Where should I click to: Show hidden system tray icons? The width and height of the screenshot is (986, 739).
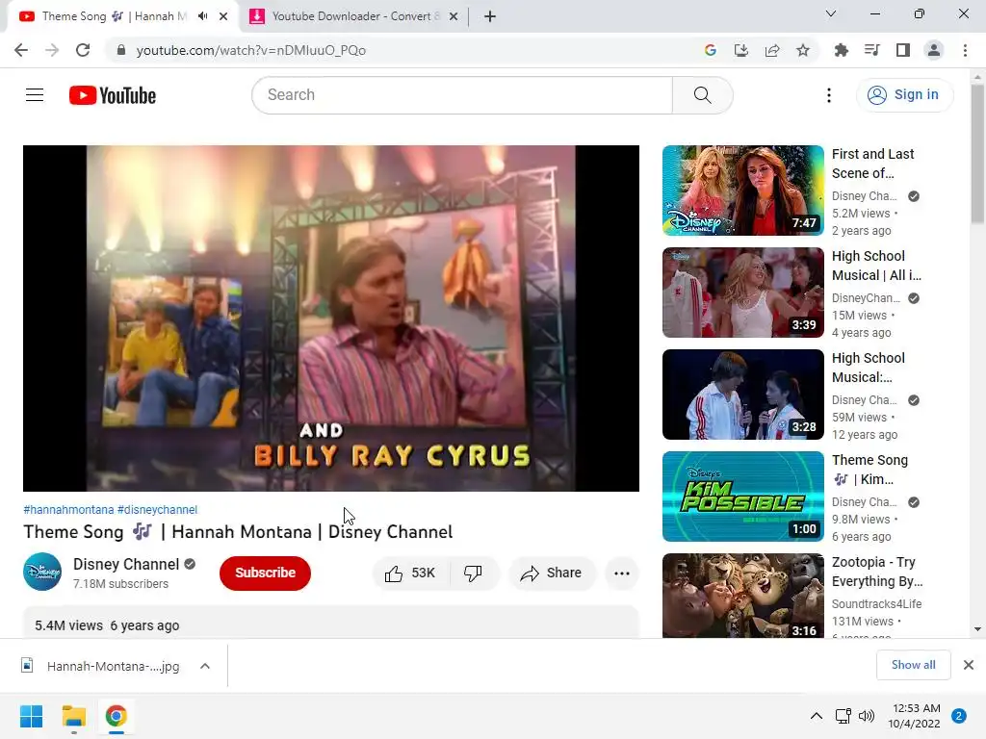coord(817,716)
